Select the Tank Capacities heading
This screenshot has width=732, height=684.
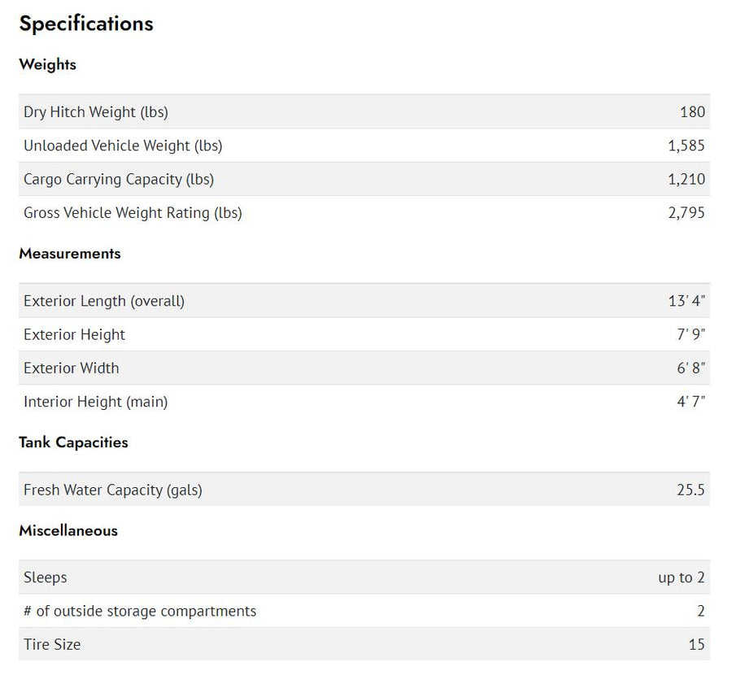(73, 442)
